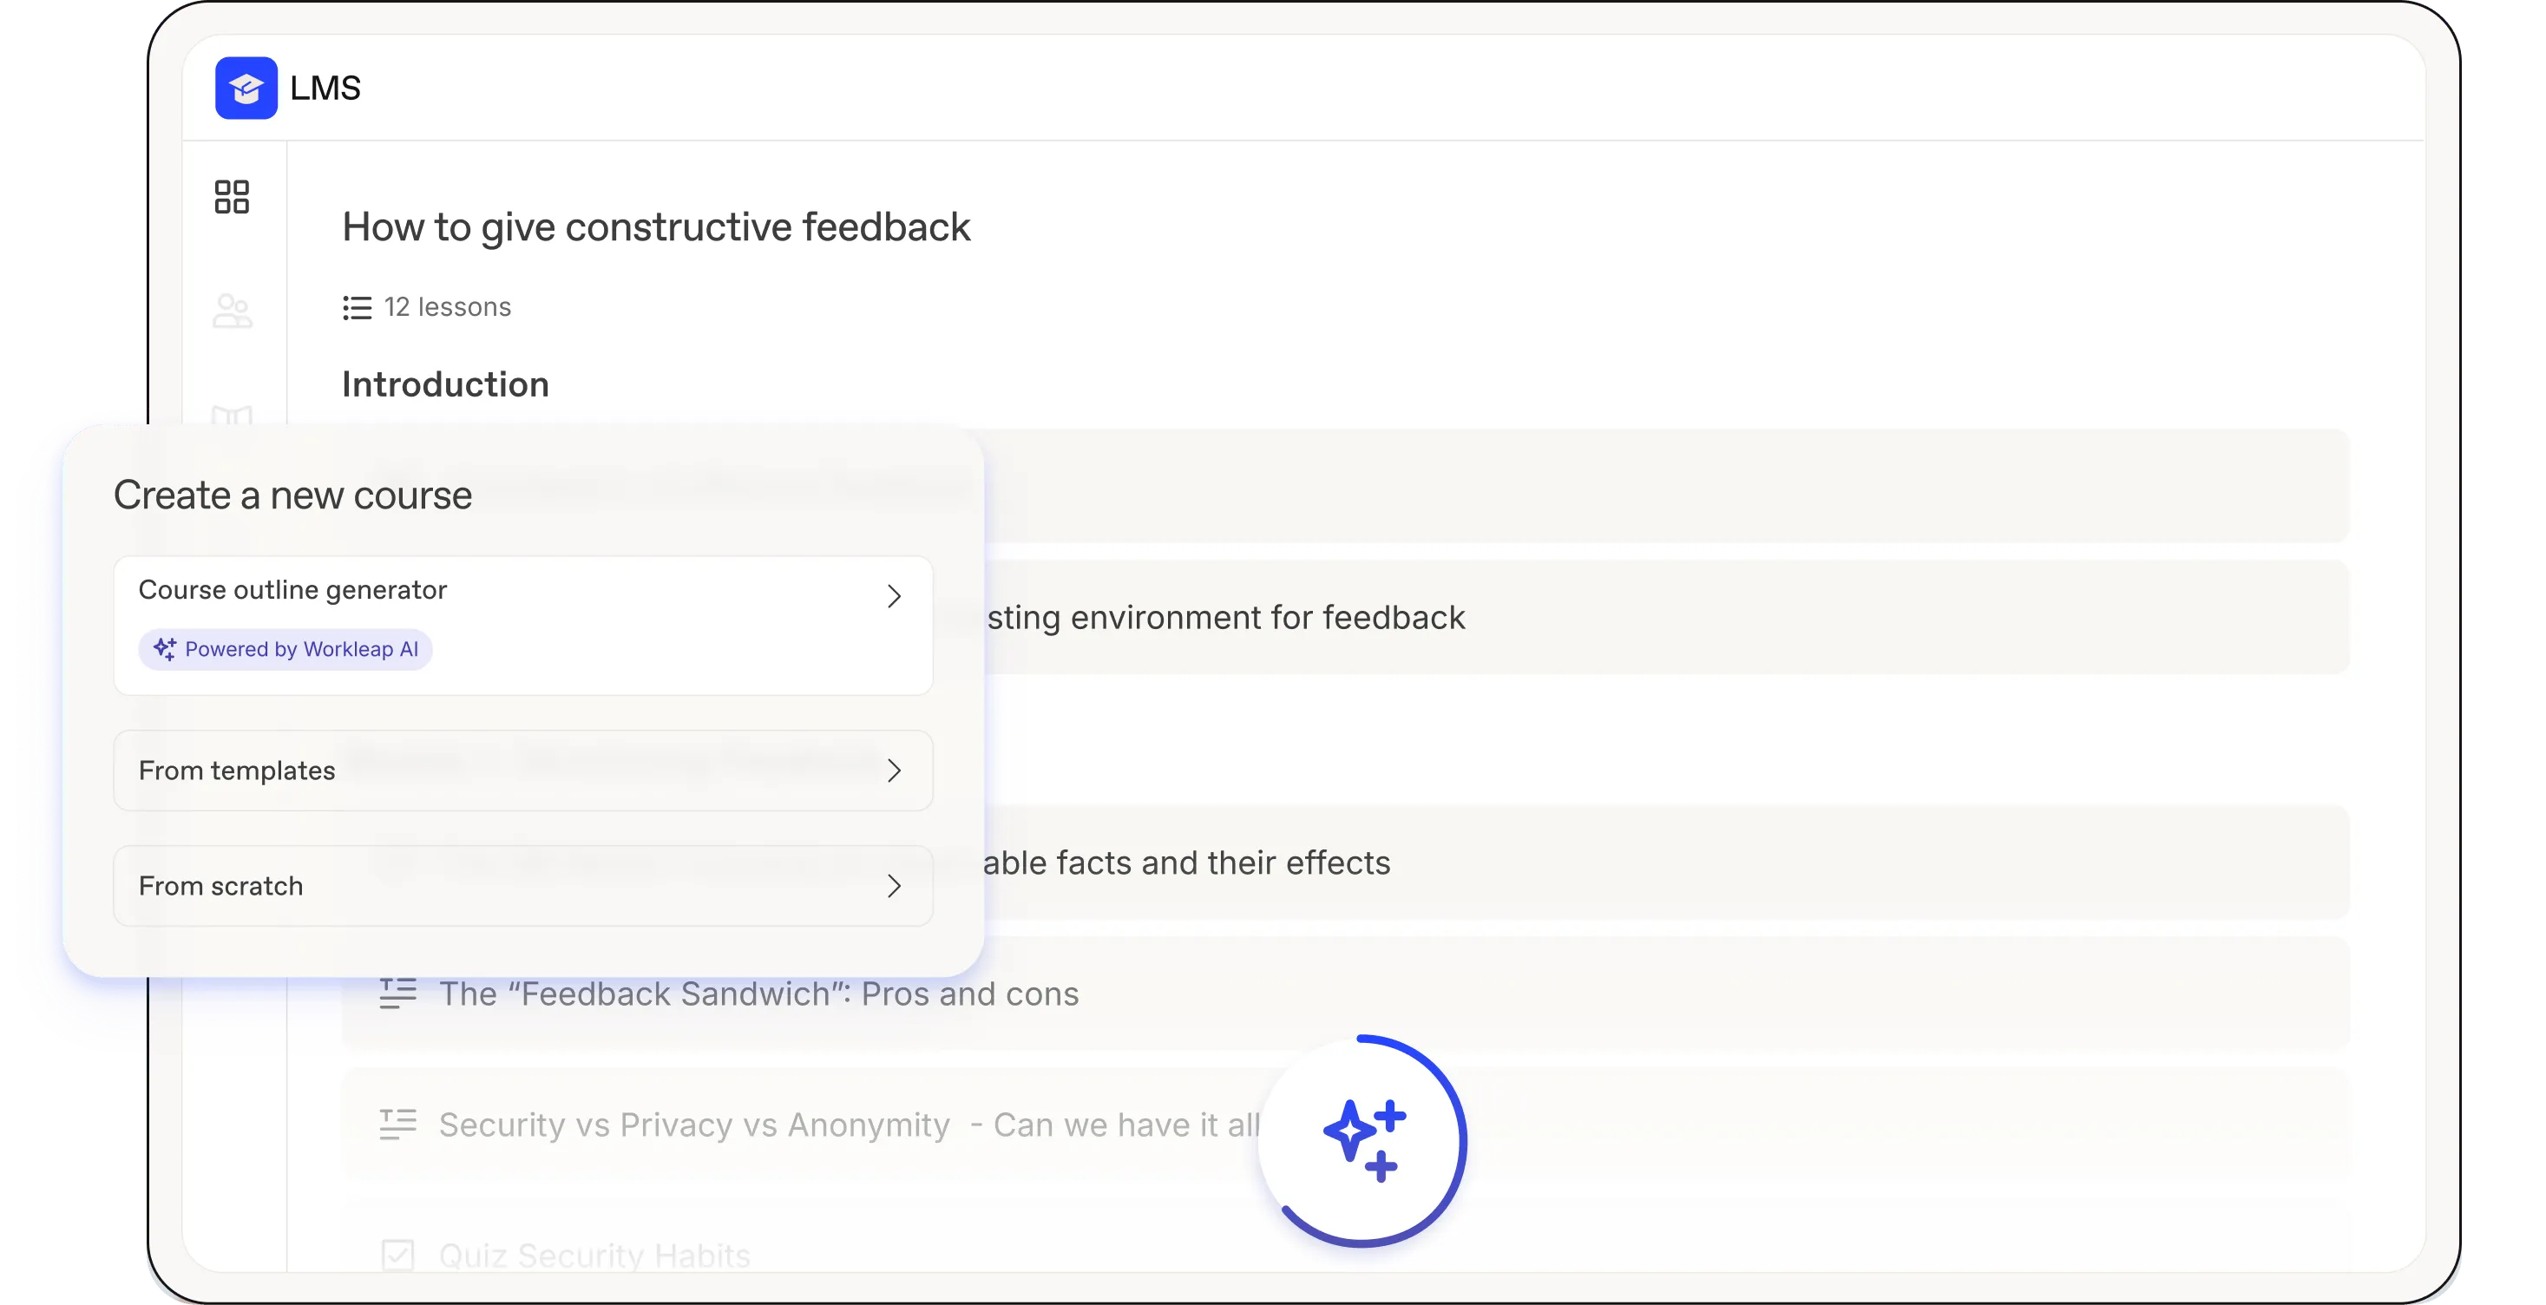Open the Feedback Sandwich: Pros and cons lesson

pyautogui.click(x=1345, y=993)
